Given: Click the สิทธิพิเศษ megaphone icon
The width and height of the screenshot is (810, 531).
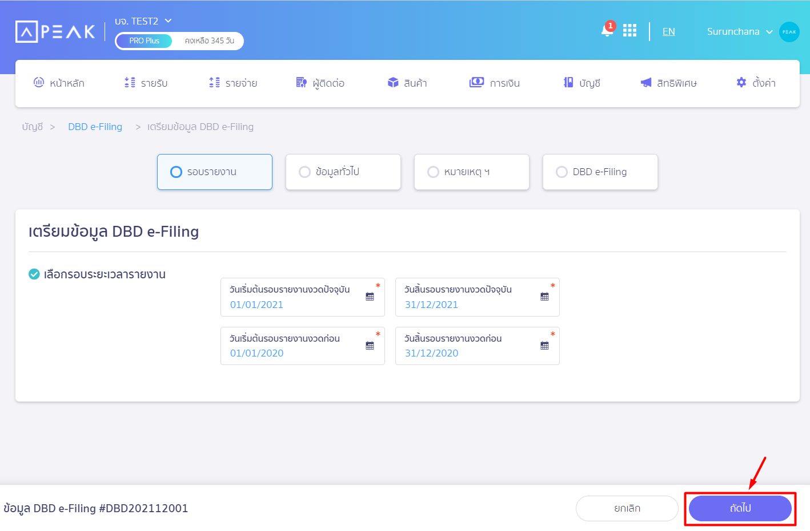Looking at the screenshot, I should coord(646,82).
